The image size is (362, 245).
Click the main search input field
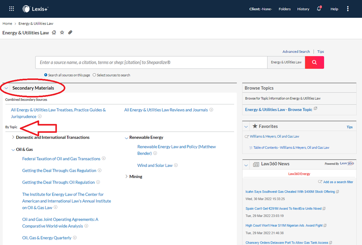(151, 62)
